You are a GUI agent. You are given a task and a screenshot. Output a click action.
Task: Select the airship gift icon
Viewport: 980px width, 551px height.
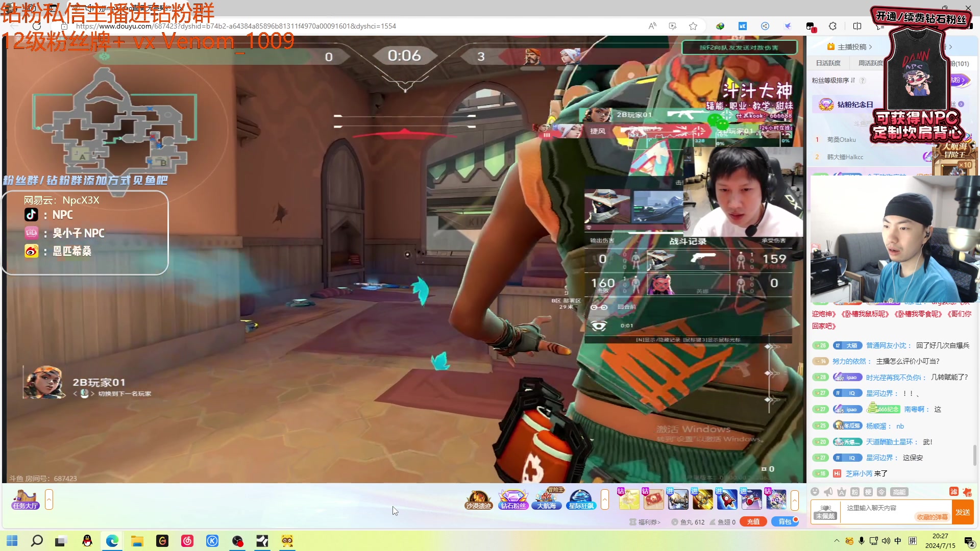pyautogui.click(x=677, y=499)
